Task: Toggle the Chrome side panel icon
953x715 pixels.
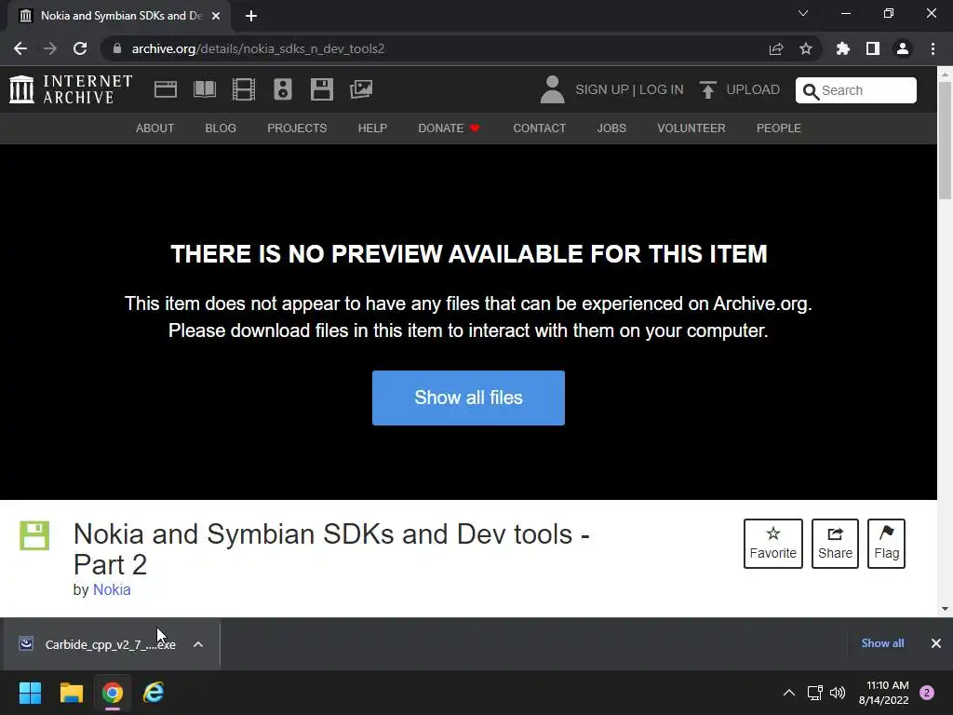Action: [x=873, y=48]
